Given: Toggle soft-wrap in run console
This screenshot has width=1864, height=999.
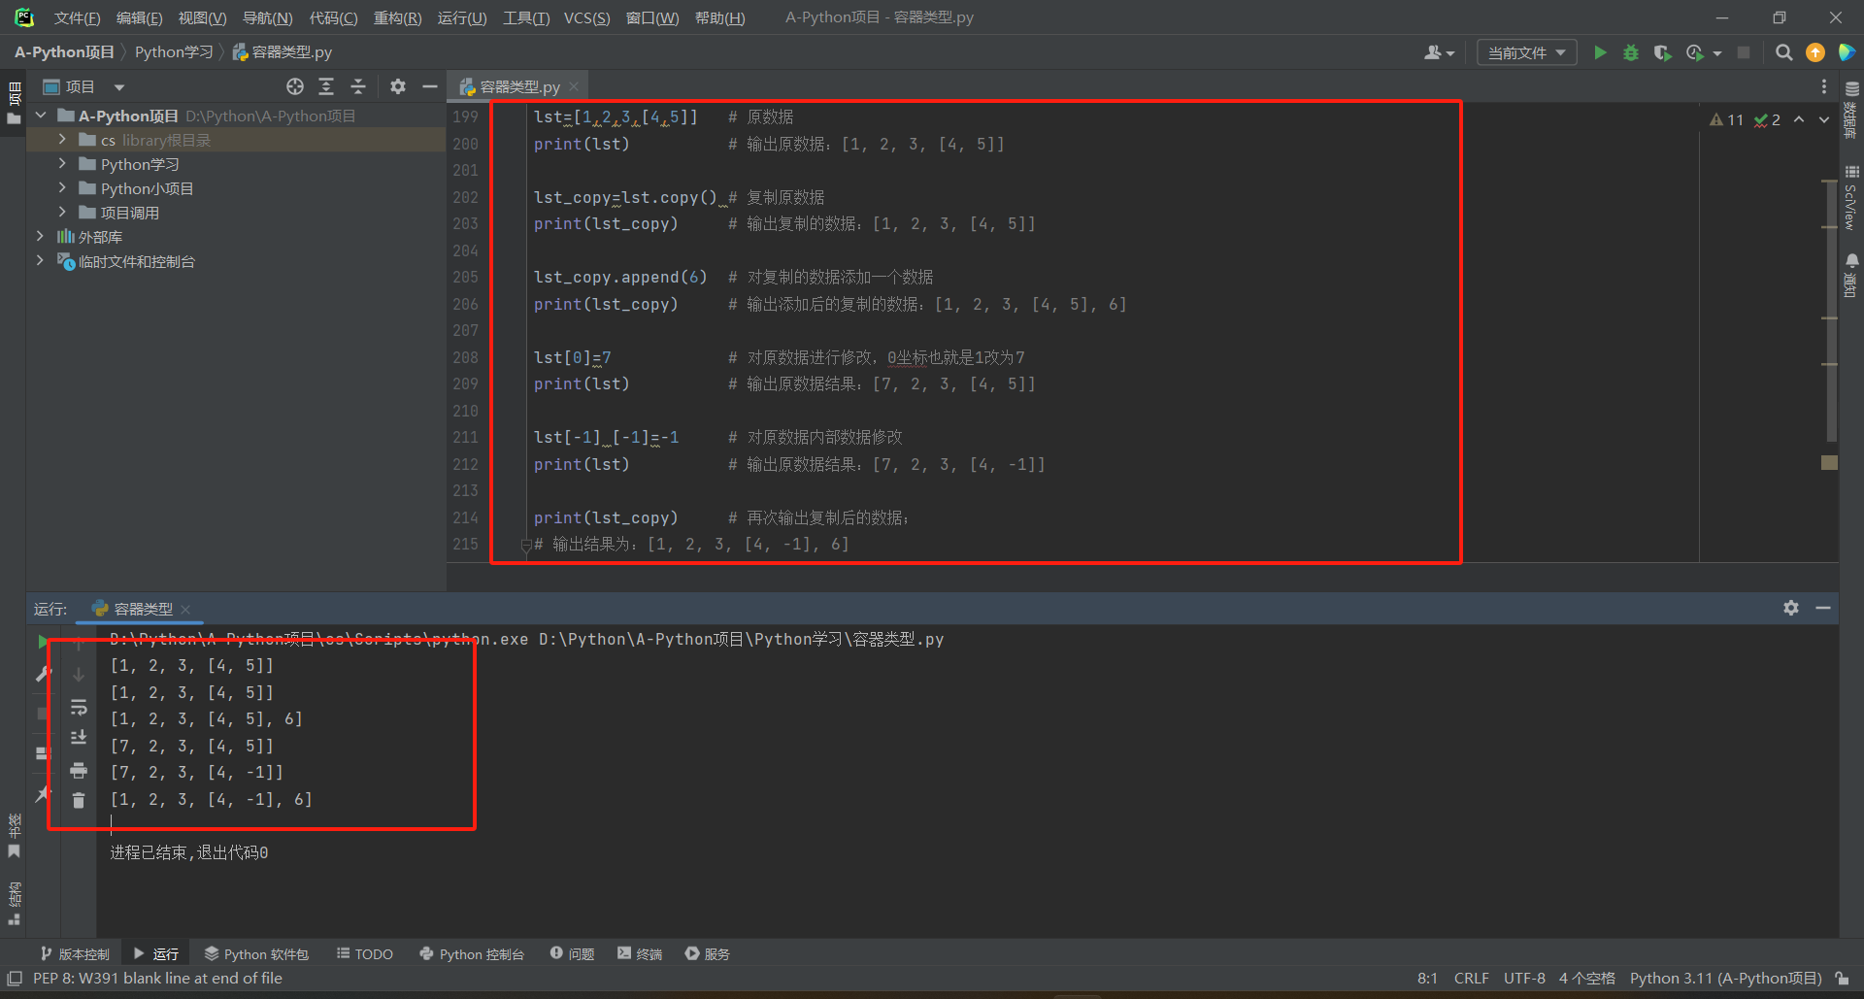Looking at the screenshot, I should coord(79,708).
